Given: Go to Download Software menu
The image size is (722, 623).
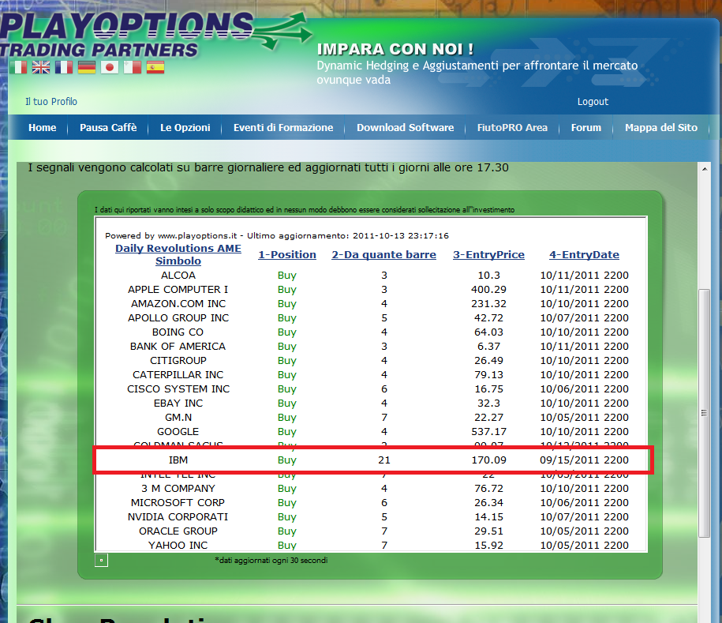Looking at the screenshot, I should coord(406,128).
